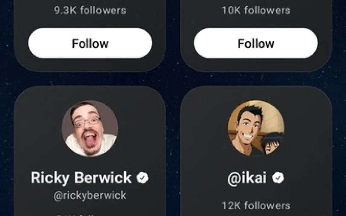The width and height of the screenshot is (346, 216).
Task: Open the Ricky Berwick display name
Action: click(81, 178)
